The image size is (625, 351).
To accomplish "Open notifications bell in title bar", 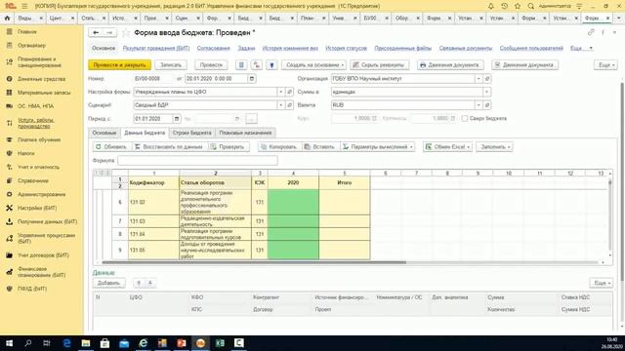I will pyautogui.click(x=490, y=6).
